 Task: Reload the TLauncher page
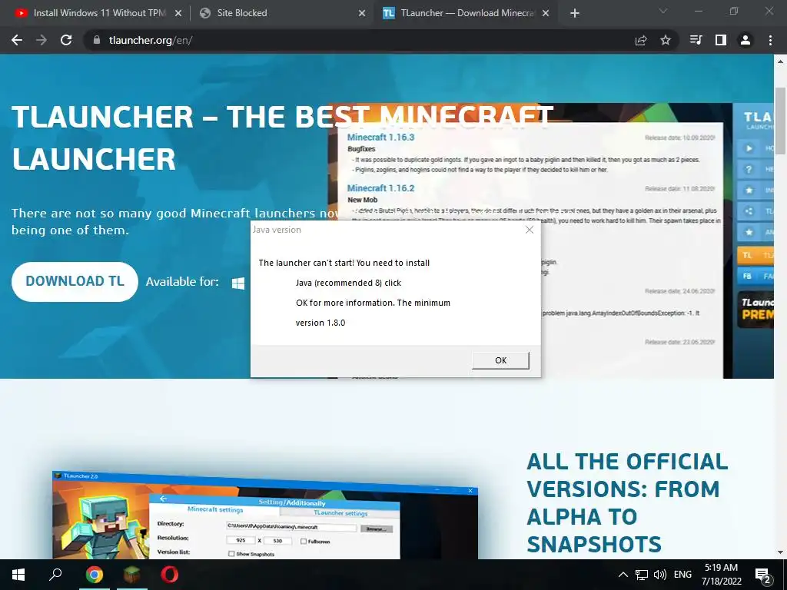click(x=66, y=40)
